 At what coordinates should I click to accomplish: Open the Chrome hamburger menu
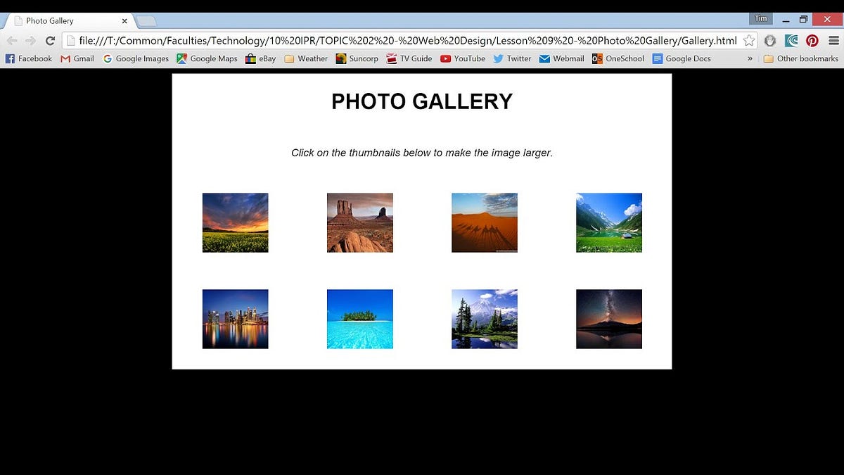pos(834,40)
